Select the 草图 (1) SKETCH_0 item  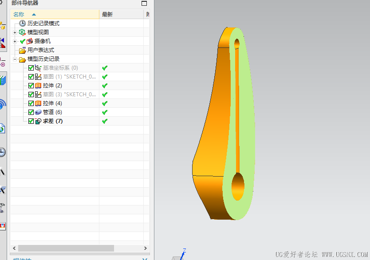click(x=69, y=77)
